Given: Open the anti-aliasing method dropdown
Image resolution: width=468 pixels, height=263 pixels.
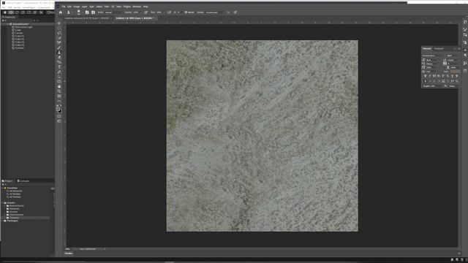Looking at the screenshot, I should [454, 86].
